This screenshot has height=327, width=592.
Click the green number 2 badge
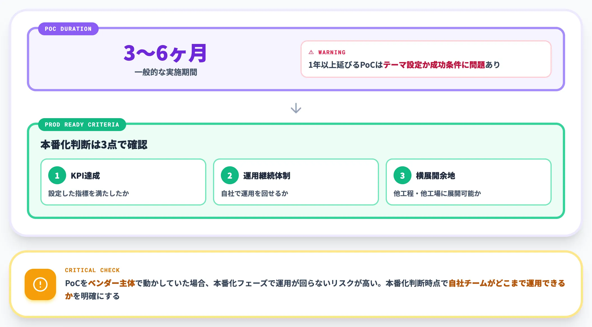click(x=230, y=176)
